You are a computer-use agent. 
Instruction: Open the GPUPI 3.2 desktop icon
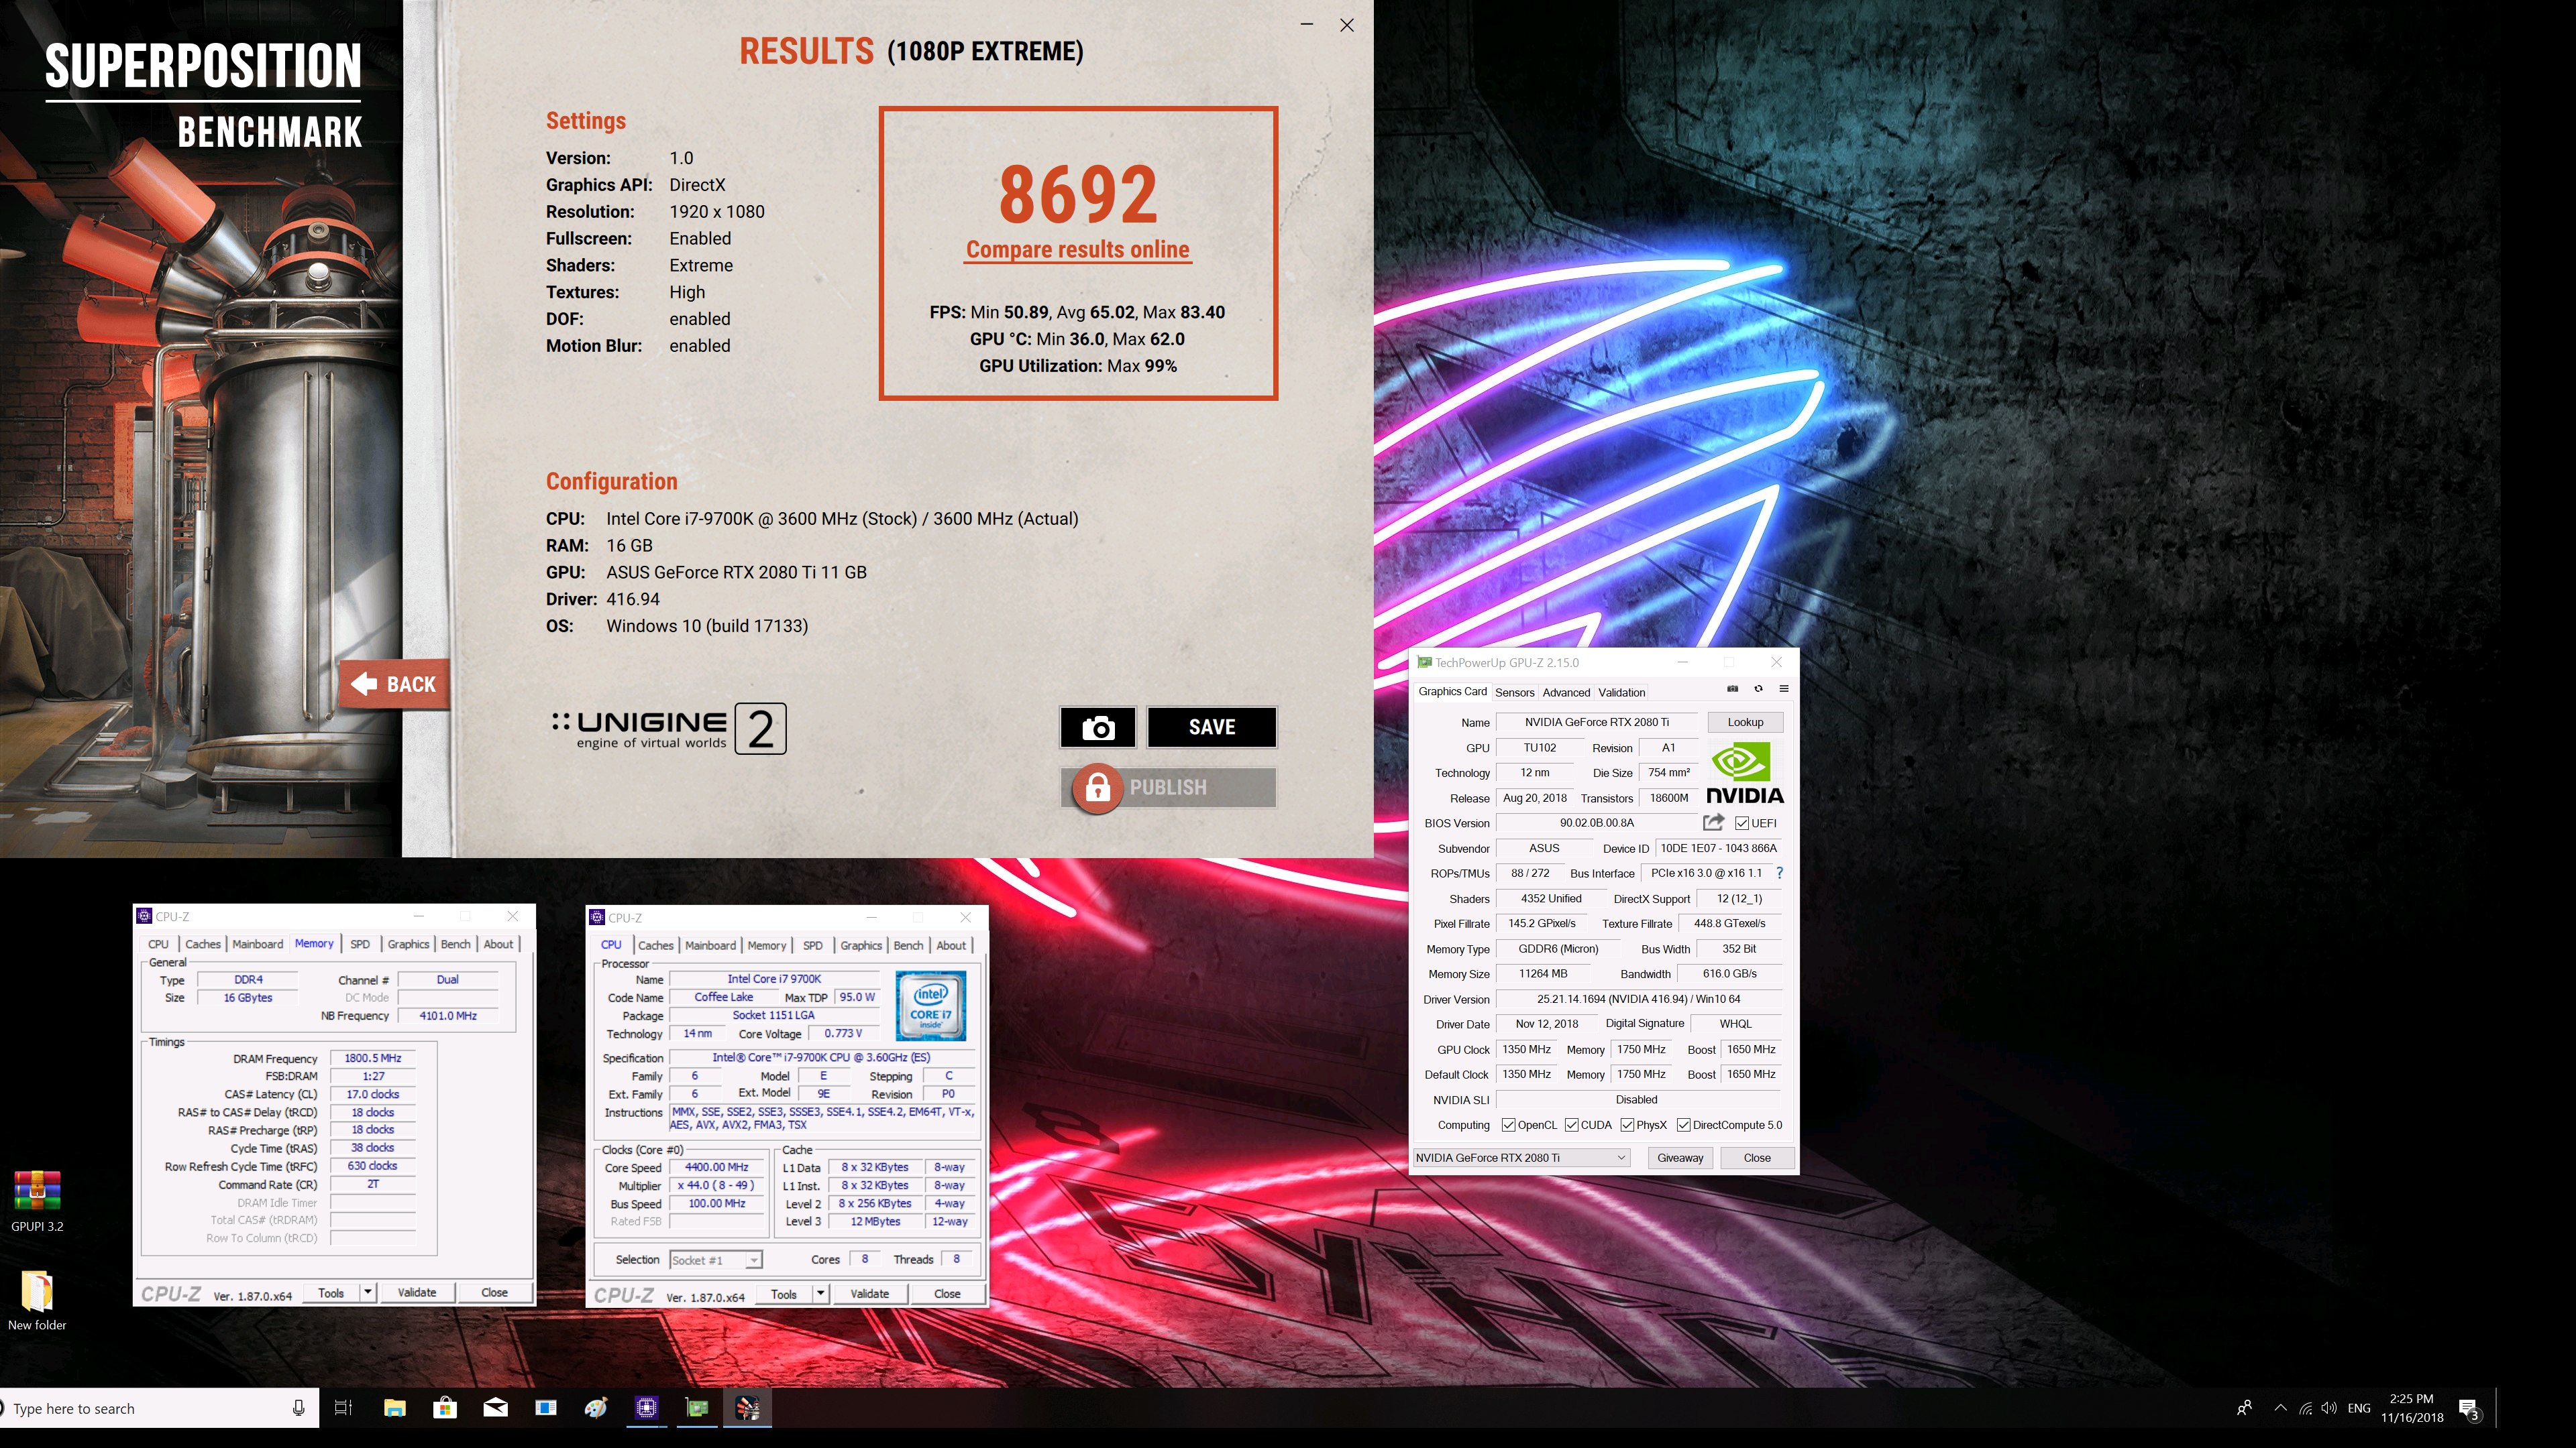pos(37,1201)
